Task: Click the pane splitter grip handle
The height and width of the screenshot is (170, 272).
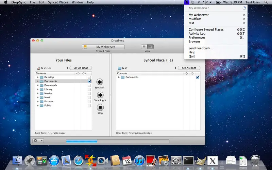Action: click(111, 95)
